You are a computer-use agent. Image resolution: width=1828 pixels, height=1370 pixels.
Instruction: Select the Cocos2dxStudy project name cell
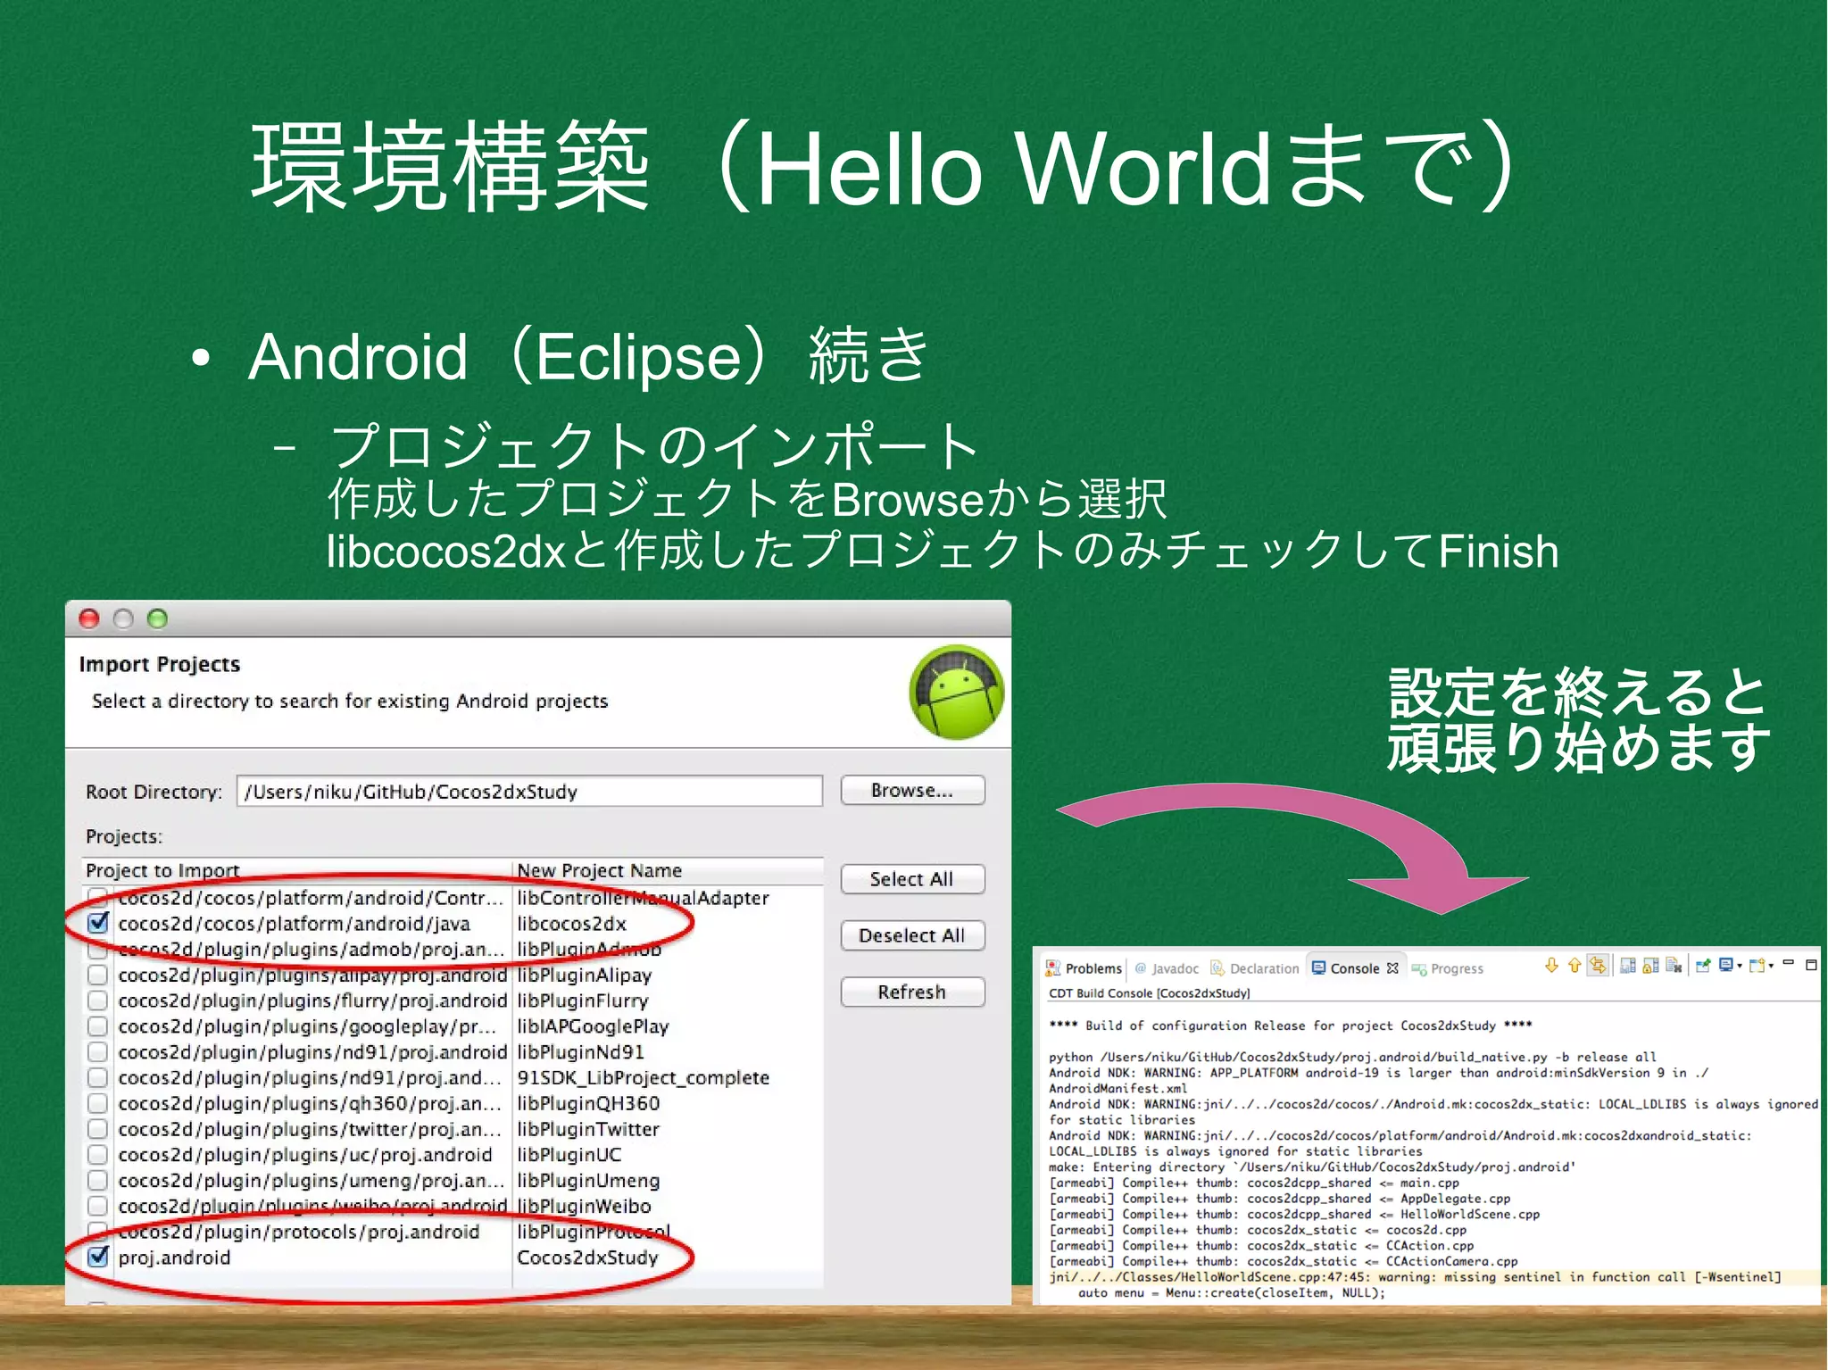click(x=587, y=1258)
